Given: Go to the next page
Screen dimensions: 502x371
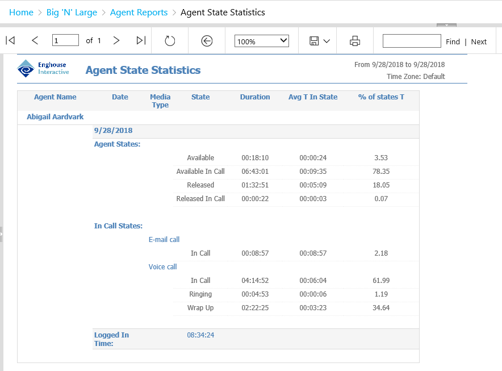Looking at the screenshot, I should [x=116, y=40].
